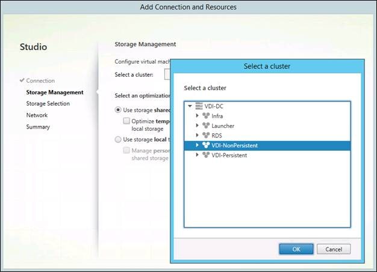Image resolution: width=377 pixels, height=272 pixels.
Task: Click the Add Connection and Resources title bar
Action: tap(188, 7)
